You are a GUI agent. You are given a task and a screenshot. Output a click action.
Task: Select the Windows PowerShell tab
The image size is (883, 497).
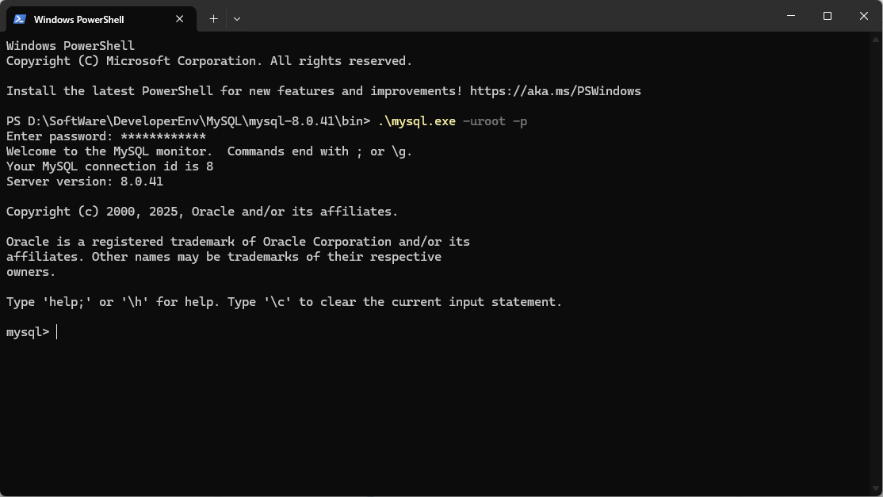point(95,18)
